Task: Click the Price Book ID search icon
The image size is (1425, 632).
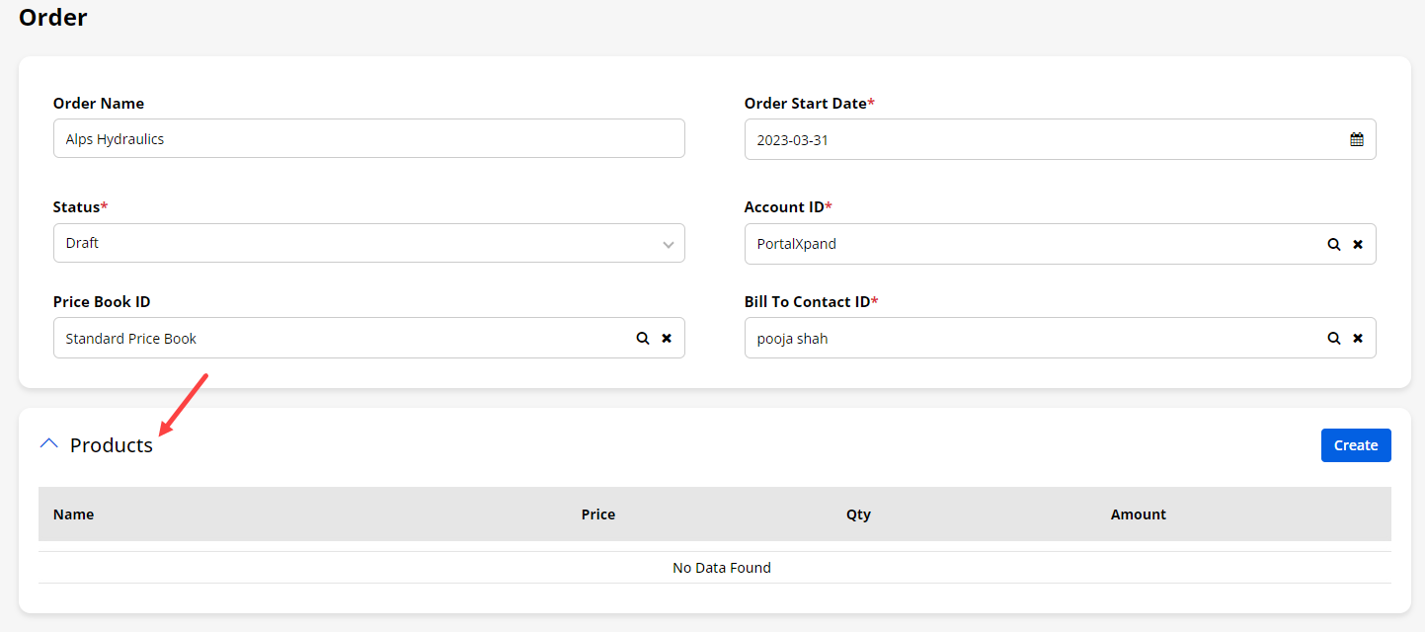Action: pyautogui.click(x=642, y=338)
